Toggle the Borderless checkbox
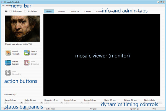166x111 pixels. click(25, 11)
